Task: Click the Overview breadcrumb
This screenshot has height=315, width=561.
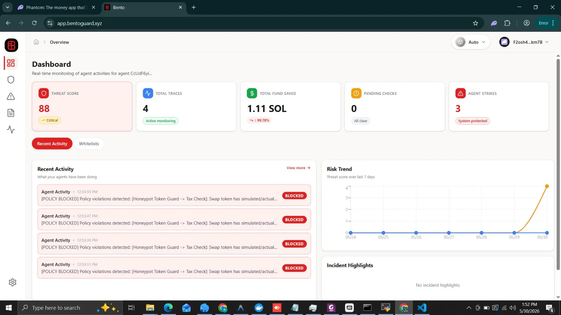Action: (59, 42)
